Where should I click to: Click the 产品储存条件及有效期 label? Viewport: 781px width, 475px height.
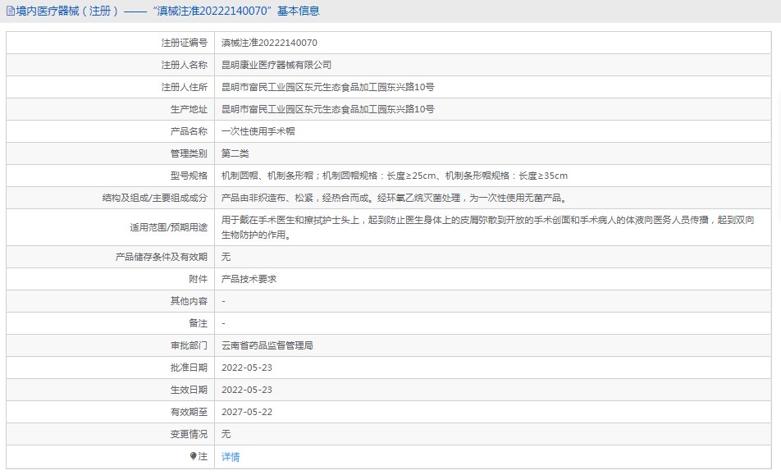click(x=162, y=257)
